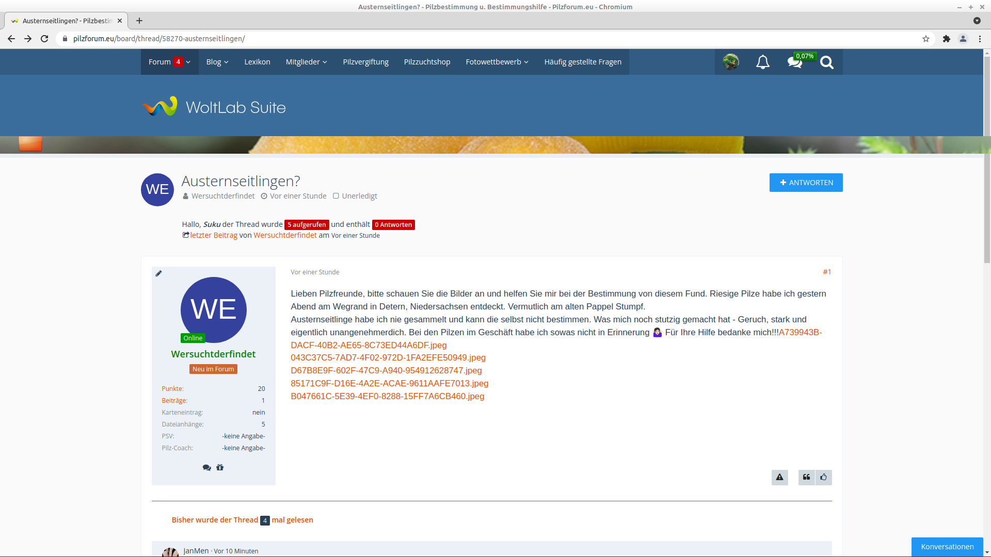Expand the Blog dropdown menu
991x557 pixels.
(217, 62)
